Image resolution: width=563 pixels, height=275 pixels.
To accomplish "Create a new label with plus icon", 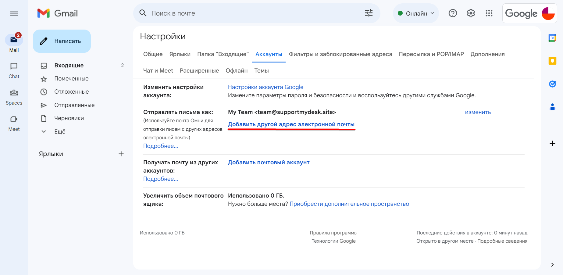I will (121, 154).
